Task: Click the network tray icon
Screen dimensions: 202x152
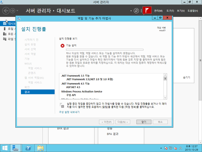Action: [x=170, y=148]
